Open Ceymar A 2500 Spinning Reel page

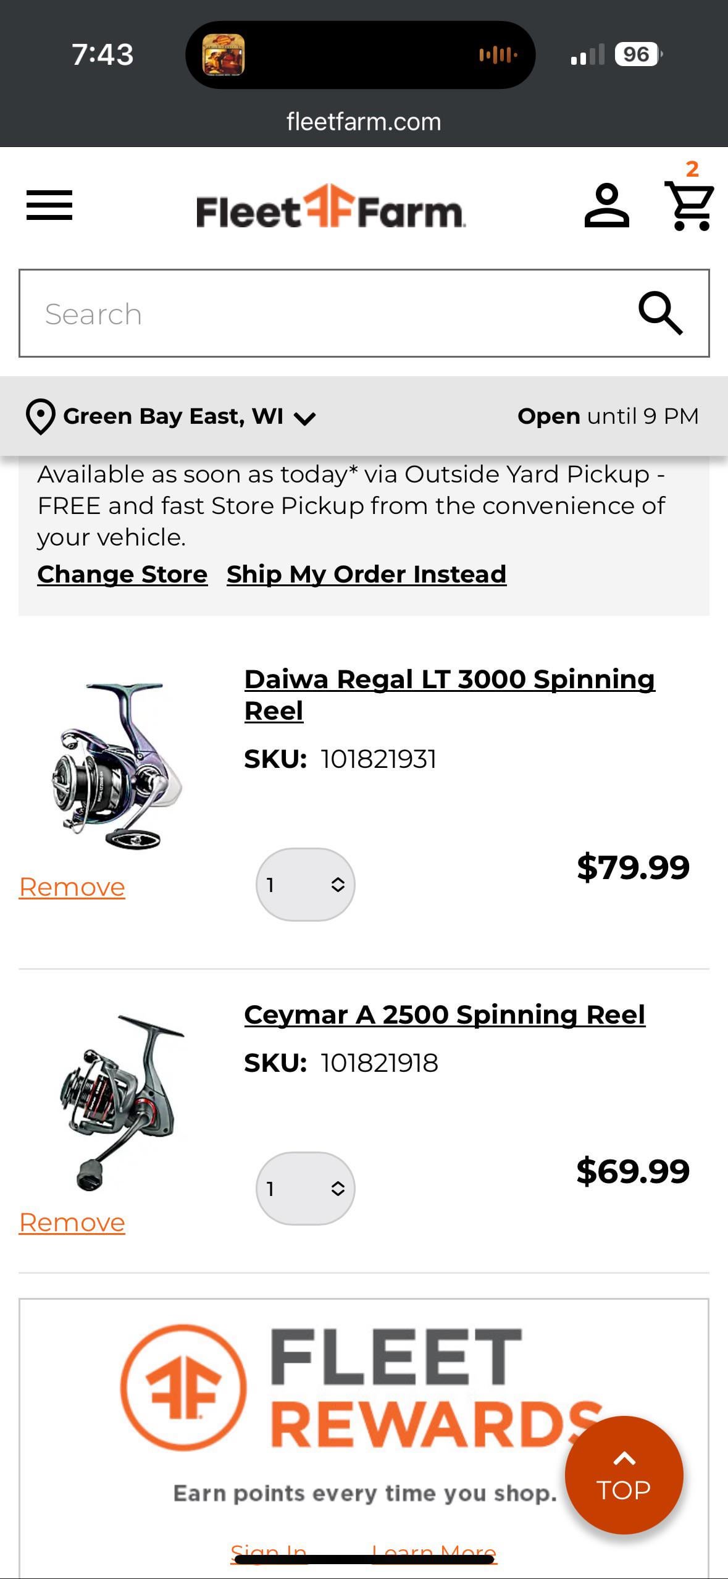coord(445,1015)
